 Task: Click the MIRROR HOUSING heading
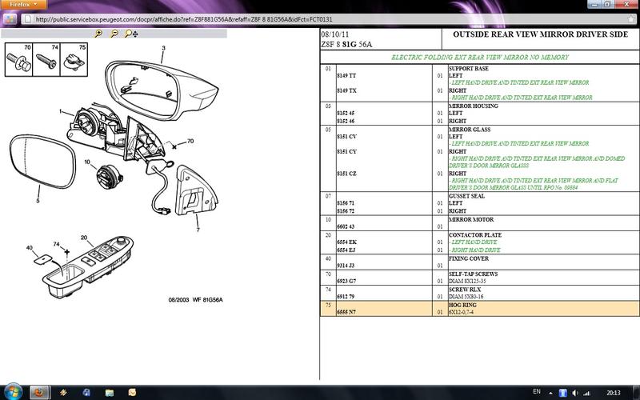[474, 106]
